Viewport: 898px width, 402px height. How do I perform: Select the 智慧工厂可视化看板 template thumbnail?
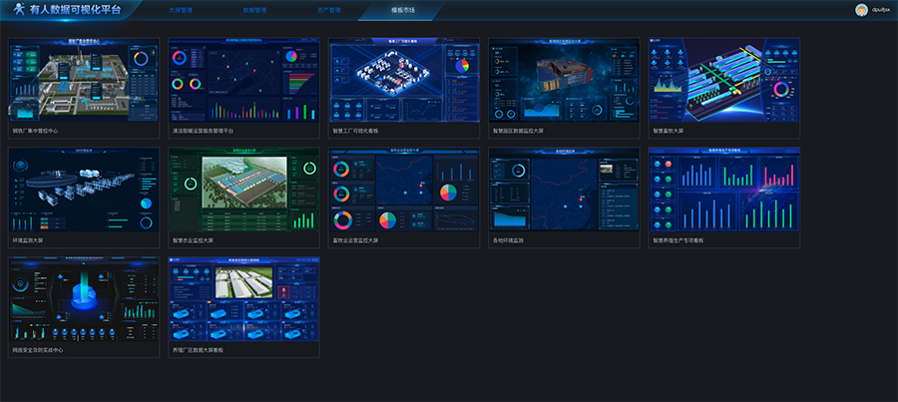[x=403, y=81]
